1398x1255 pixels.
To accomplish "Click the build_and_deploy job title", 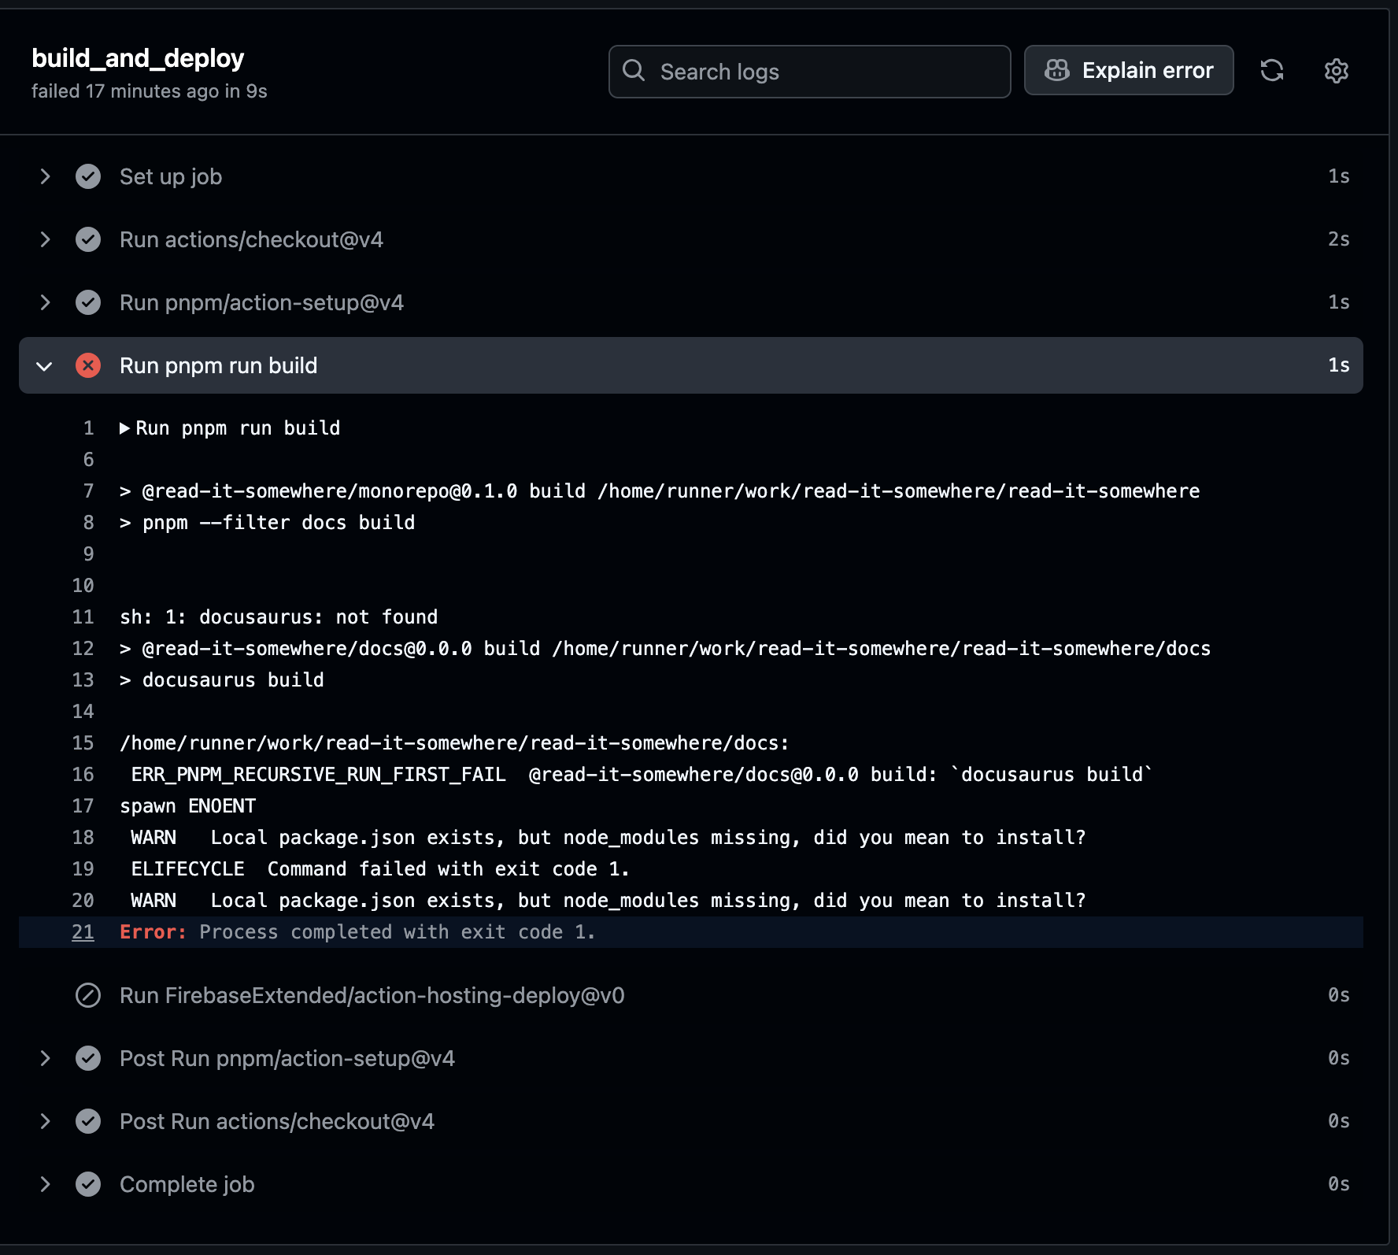I will pyautogui.click(x=138, y=58).
